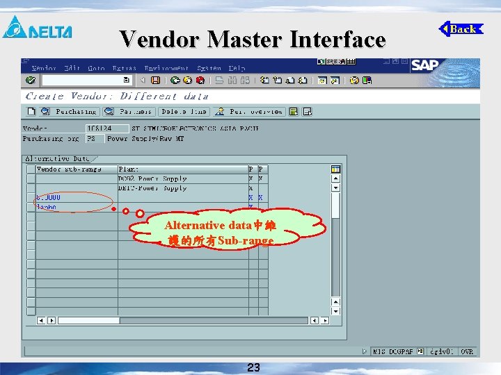Click the DETC-Power Supply plant cell
Image resolution: width=501 pixels, height=375 pixels.
[183, 187]
